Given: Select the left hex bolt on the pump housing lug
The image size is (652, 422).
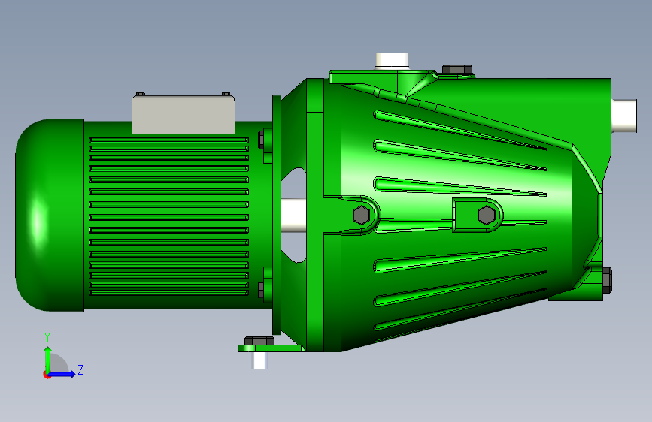Looking at the screenshot, I should click(x=361, y=216).
